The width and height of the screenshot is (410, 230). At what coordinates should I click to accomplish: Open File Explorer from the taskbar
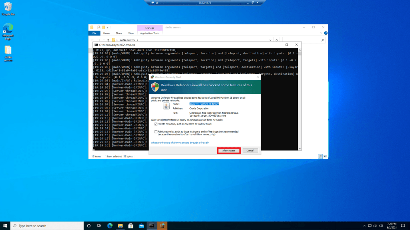(x=120, y=226)
